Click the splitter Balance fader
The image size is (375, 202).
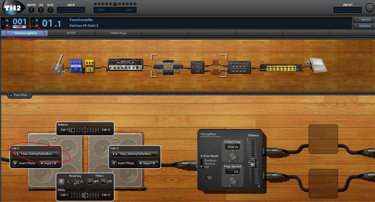pos(253,162)
